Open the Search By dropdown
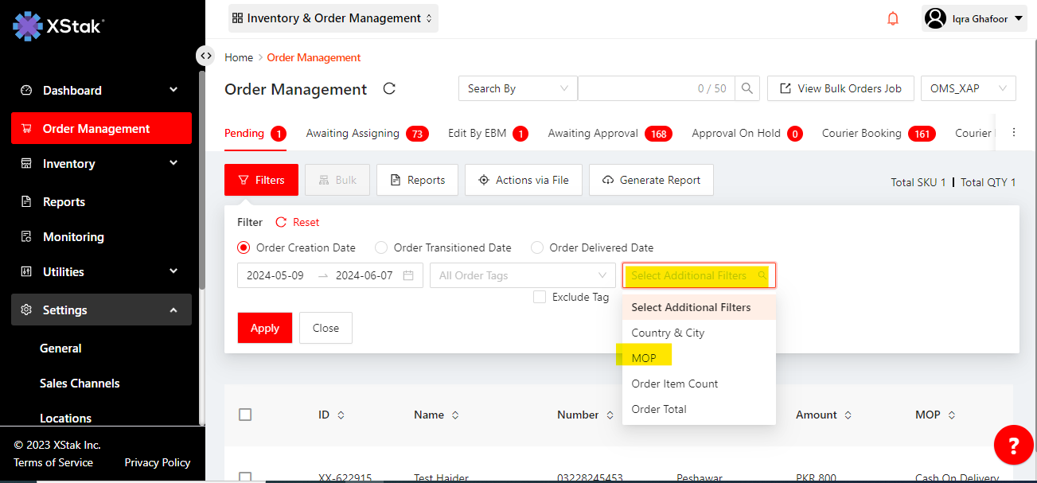 pos(517,88)
